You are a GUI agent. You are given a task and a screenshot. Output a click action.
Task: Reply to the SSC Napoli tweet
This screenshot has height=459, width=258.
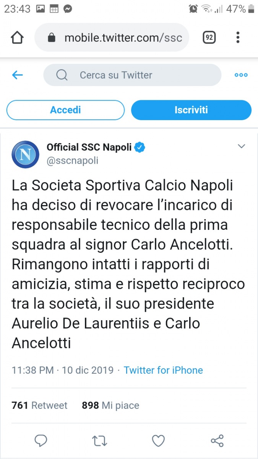(41, 441)
